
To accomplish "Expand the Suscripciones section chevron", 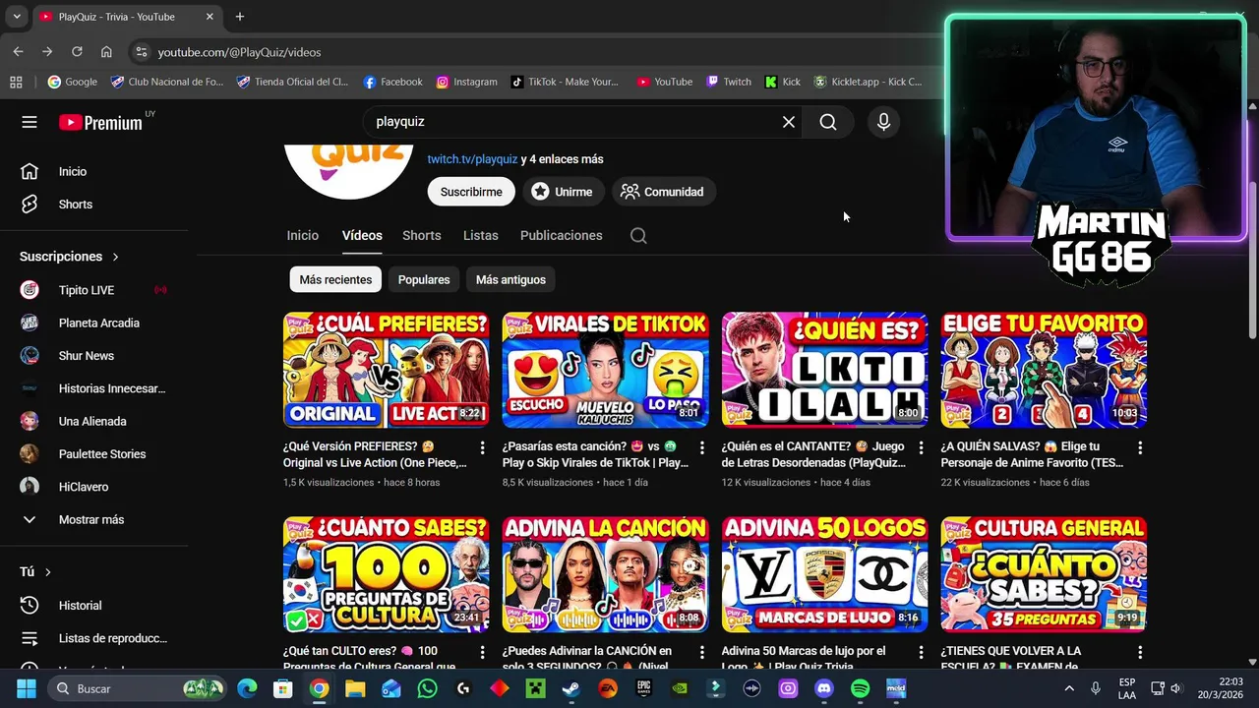I will (115, 257).
